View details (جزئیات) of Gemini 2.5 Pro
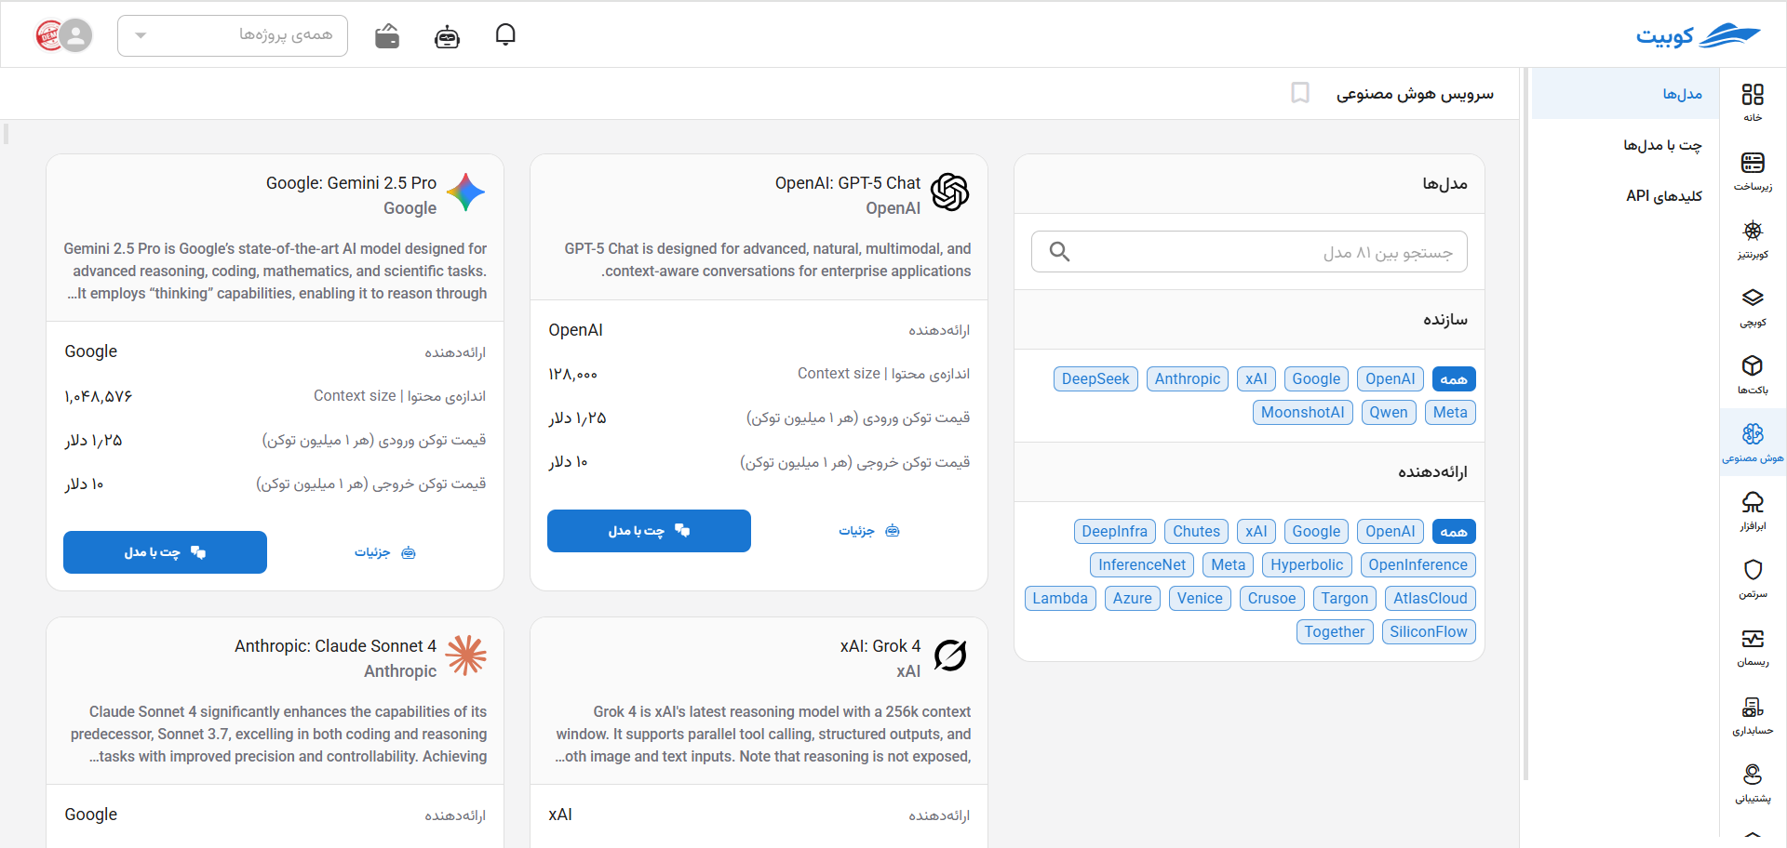This screenshot has height=848, width=1787. pos(385,552)
